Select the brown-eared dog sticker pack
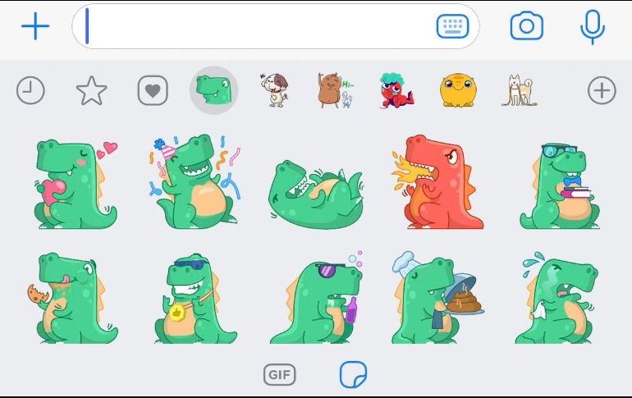The width and height of the screenshot is (632, 398). (x=274, y=90)
